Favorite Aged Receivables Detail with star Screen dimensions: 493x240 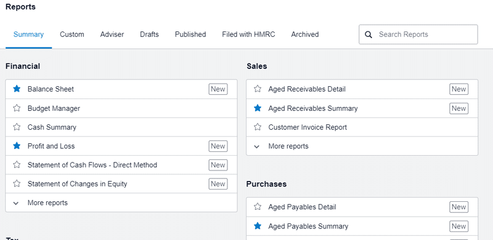pos(258,89)
